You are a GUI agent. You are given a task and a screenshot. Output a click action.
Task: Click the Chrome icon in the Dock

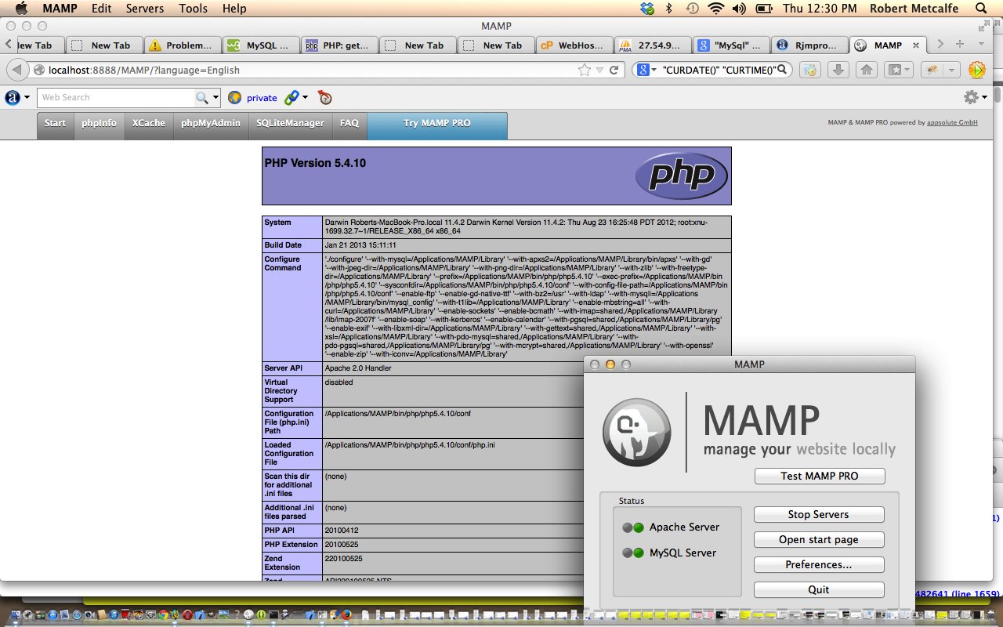point(163,616)
